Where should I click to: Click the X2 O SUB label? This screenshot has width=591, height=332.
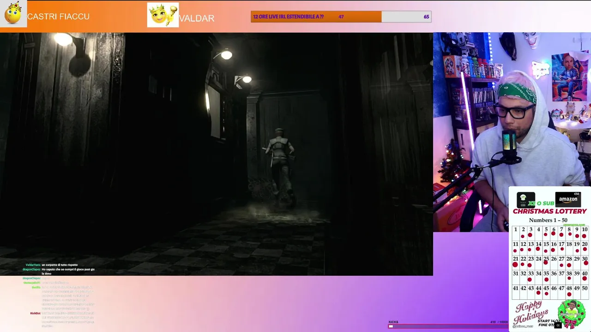point(541,203)
